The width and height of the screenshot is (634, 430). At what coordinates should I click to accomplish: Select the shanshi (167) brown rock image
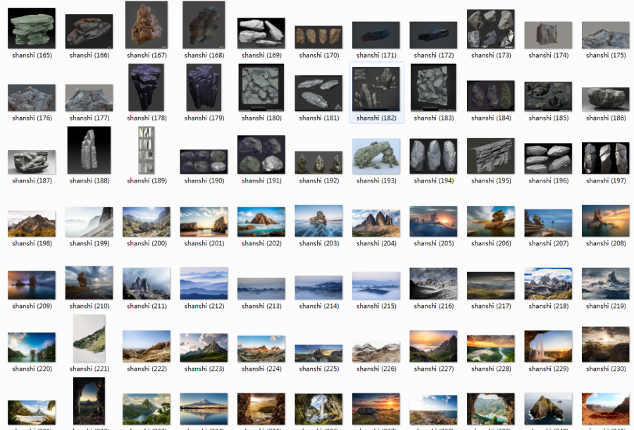point(147,25)
